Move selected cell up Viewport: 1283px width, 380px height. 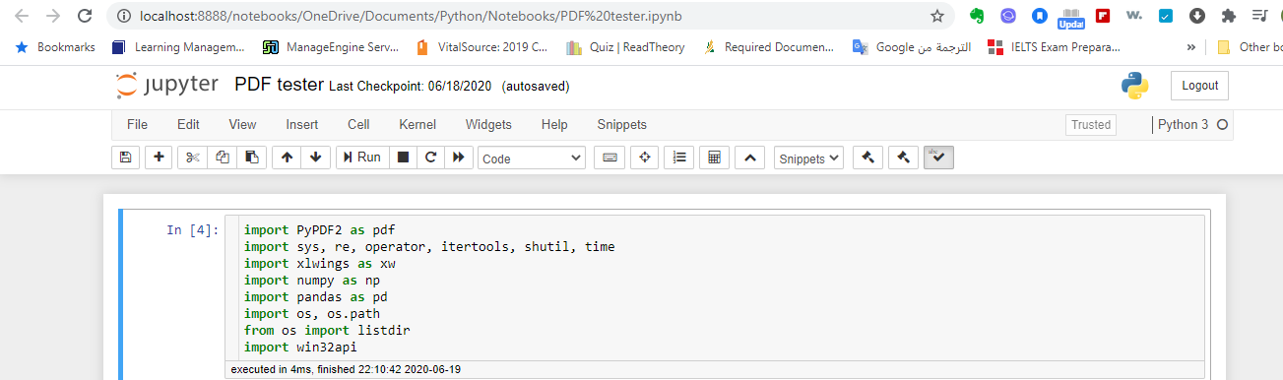click(x=287, y=158)
